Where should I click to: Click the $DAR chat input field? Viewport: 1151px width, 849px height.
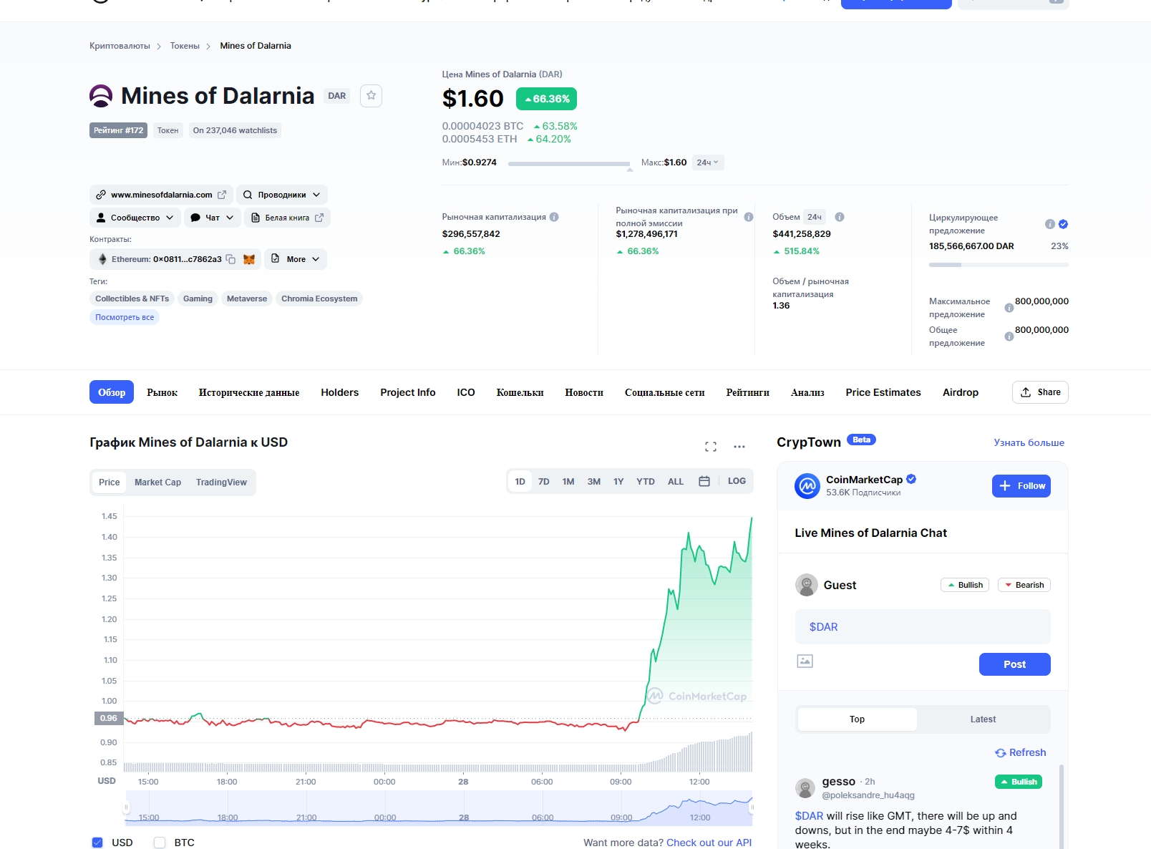(x=923, y=627)
